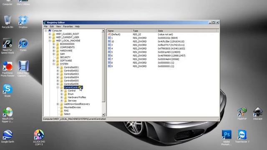The width and height of the screenshot is (267, 150).
Task: Open the Help menu
Action: [x=77, y=27]
